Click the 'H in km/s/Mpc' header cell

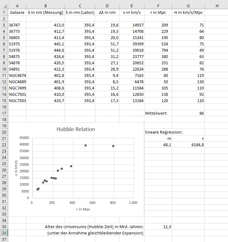(188, 12)
